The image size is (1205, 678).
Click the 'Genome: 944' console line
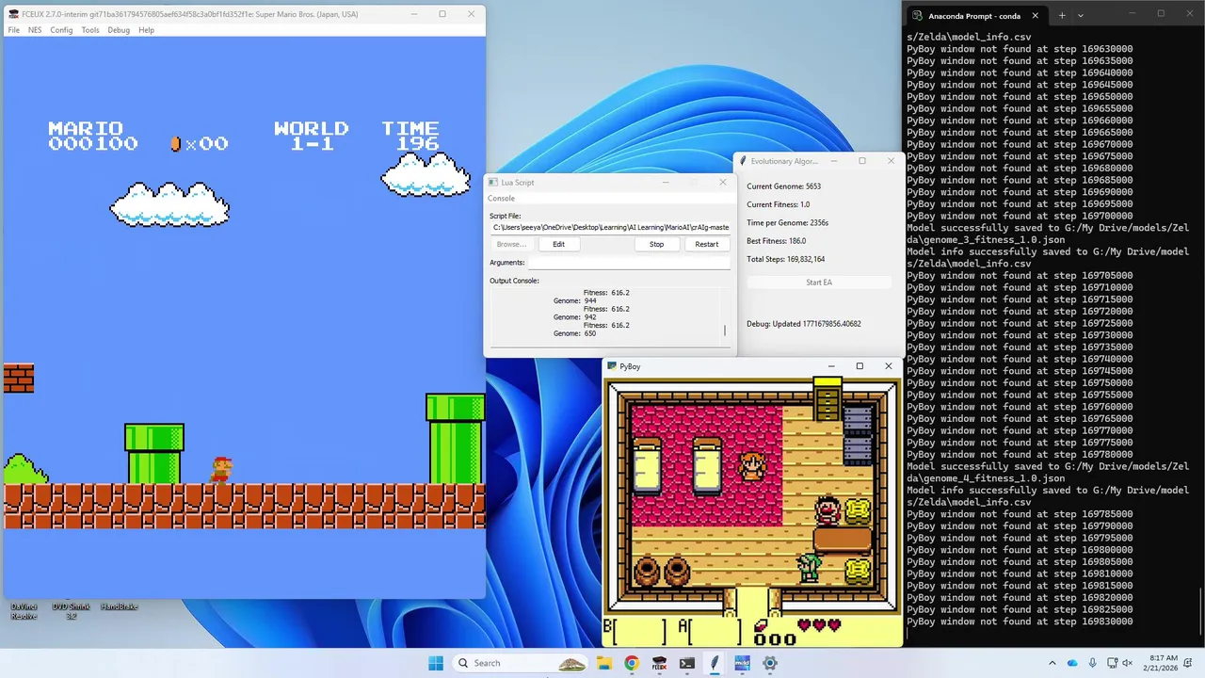pos(575,301)
